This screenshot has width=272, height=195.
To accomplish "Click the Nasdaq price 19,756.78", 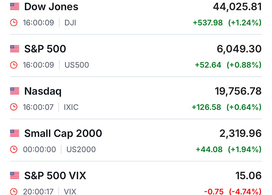I will (238, 91).
